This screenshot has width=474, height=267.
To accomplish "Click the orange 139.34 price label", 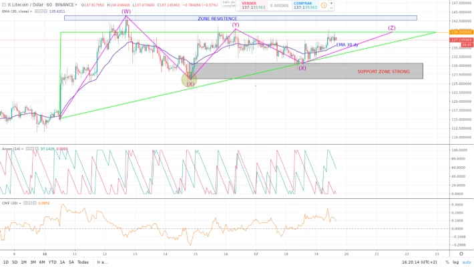I will tap(461, 32).
